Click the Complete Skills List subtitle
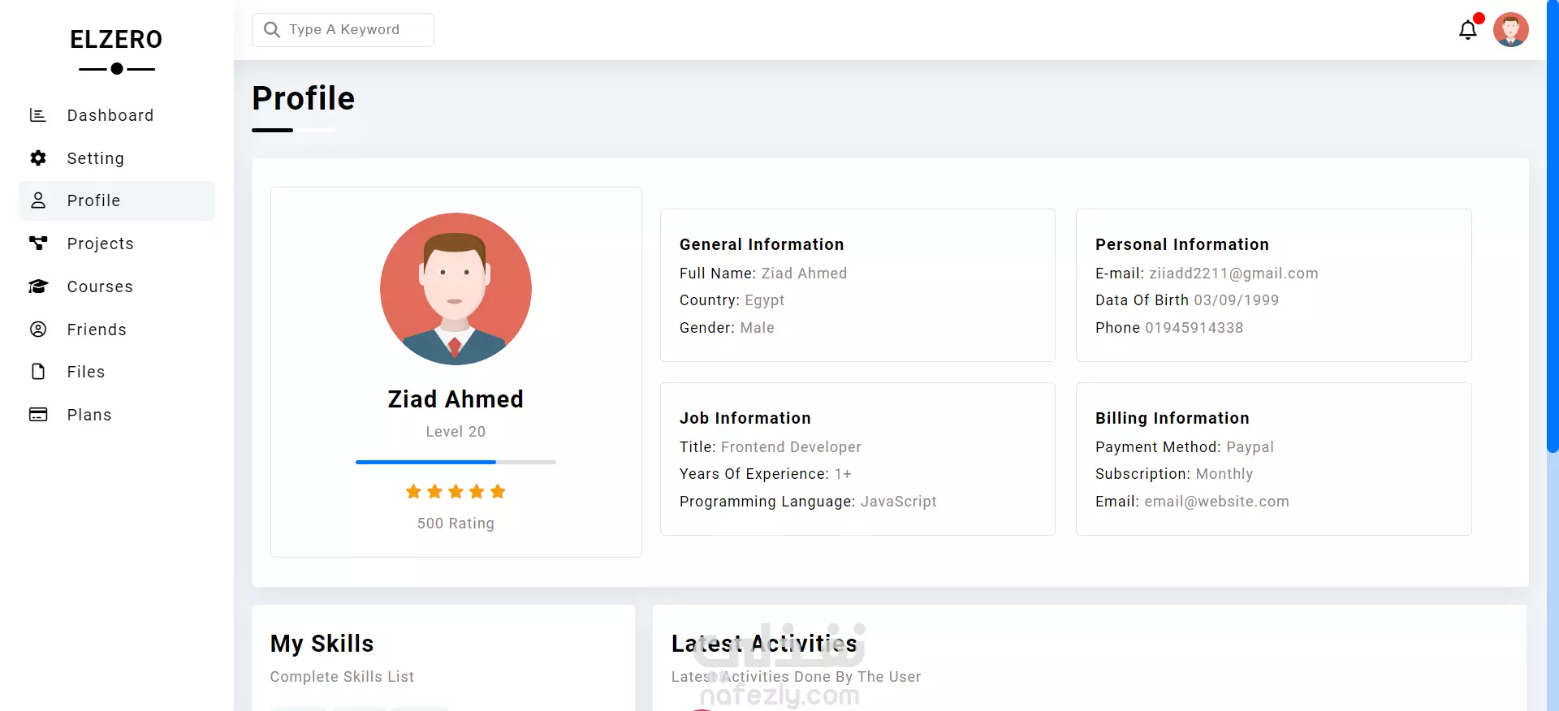1559x711 pixels. [342, 677]
